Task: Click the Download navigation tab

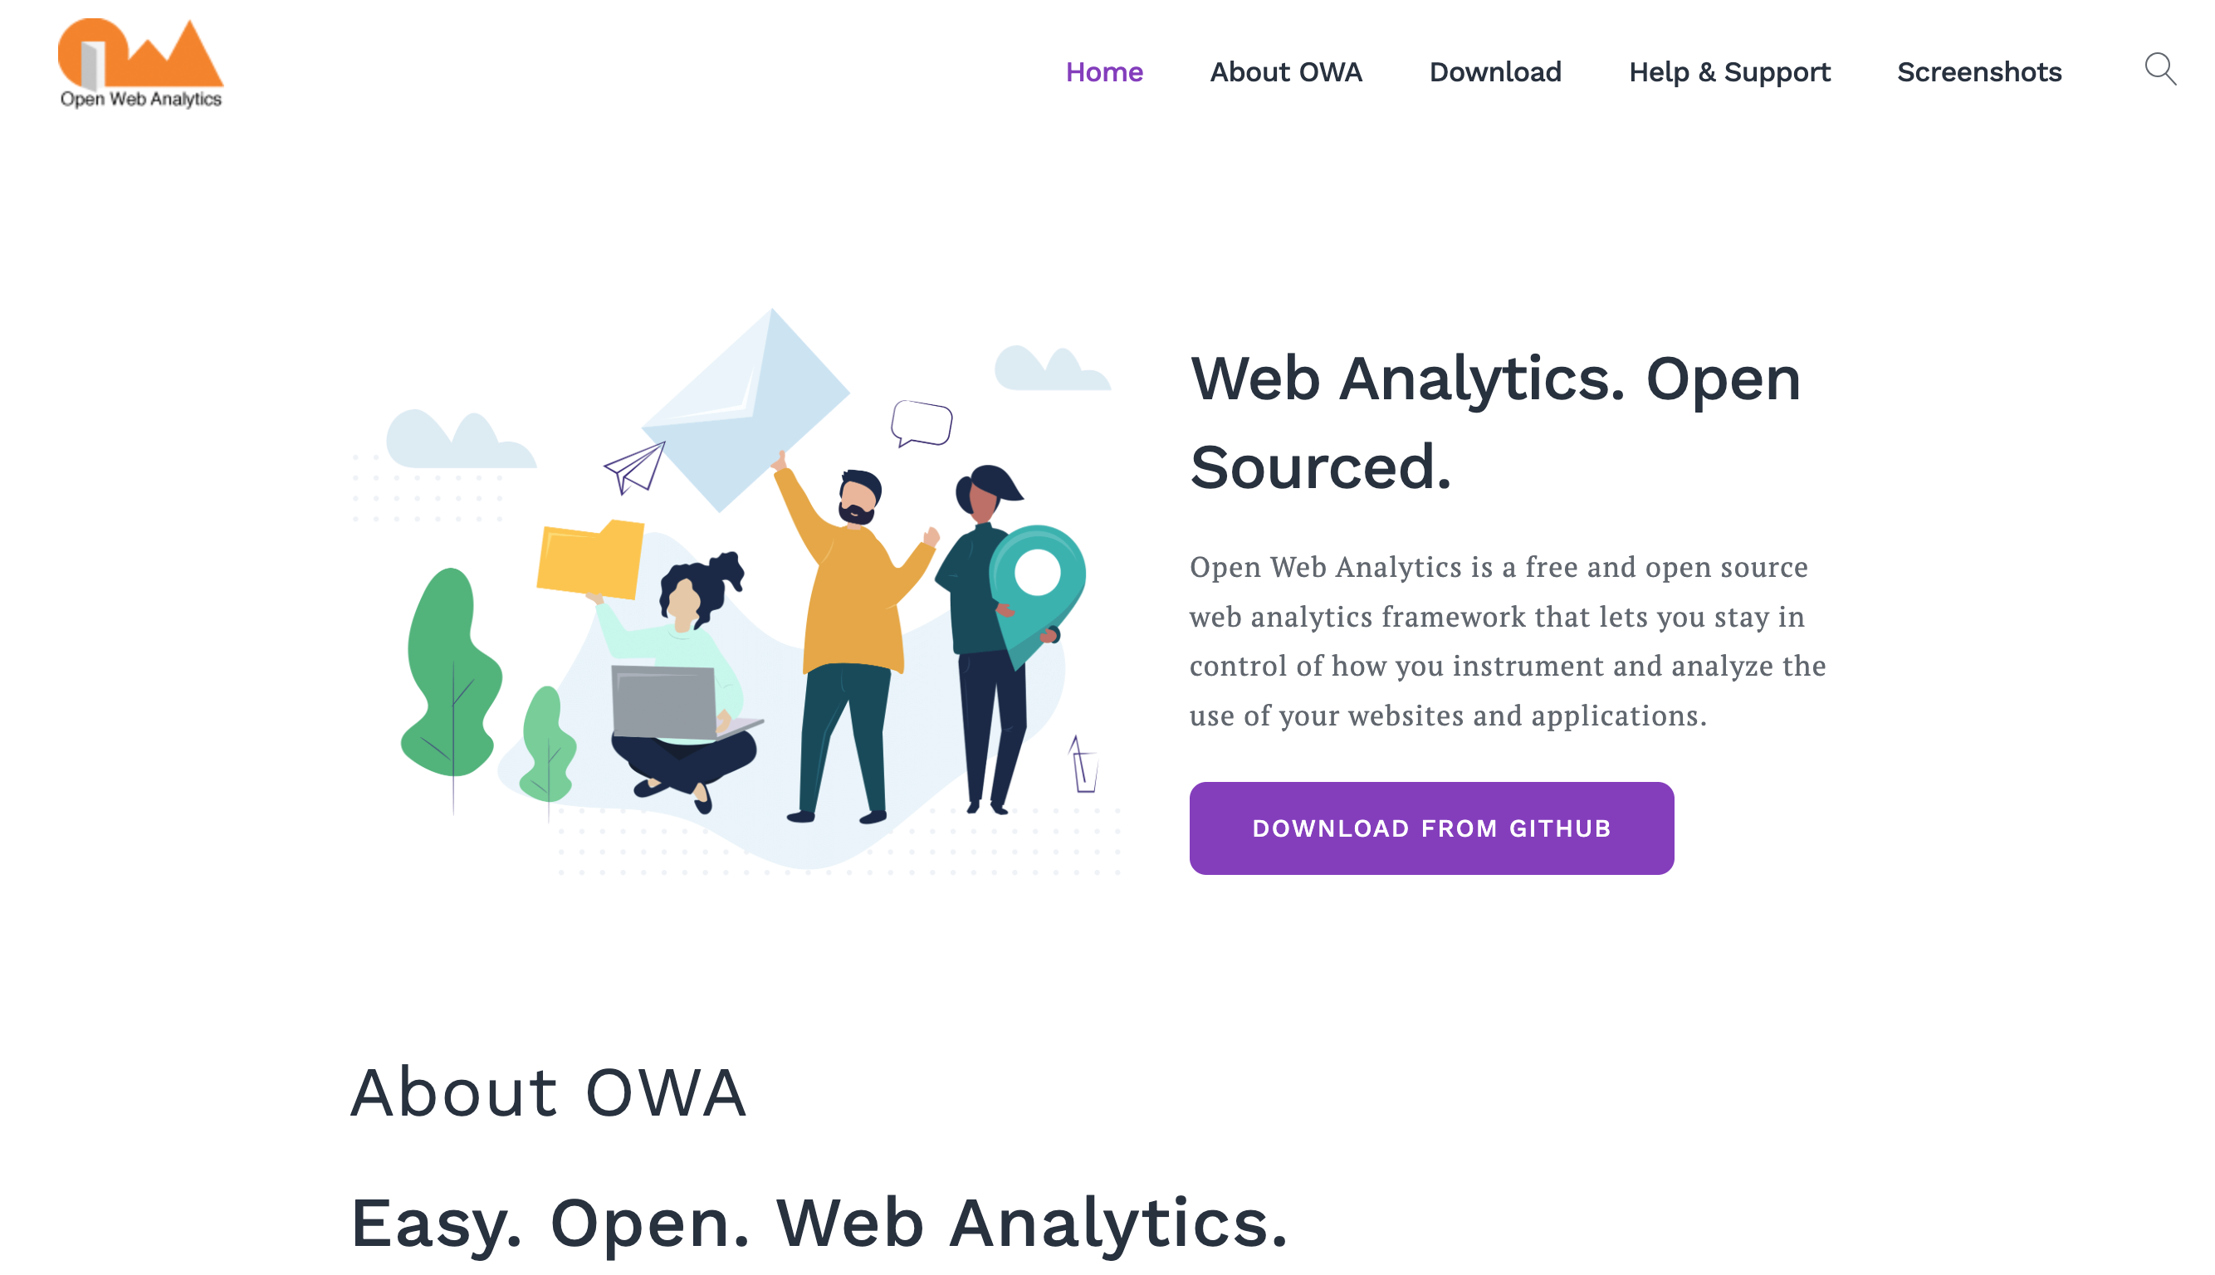Action: [1495, 71]
